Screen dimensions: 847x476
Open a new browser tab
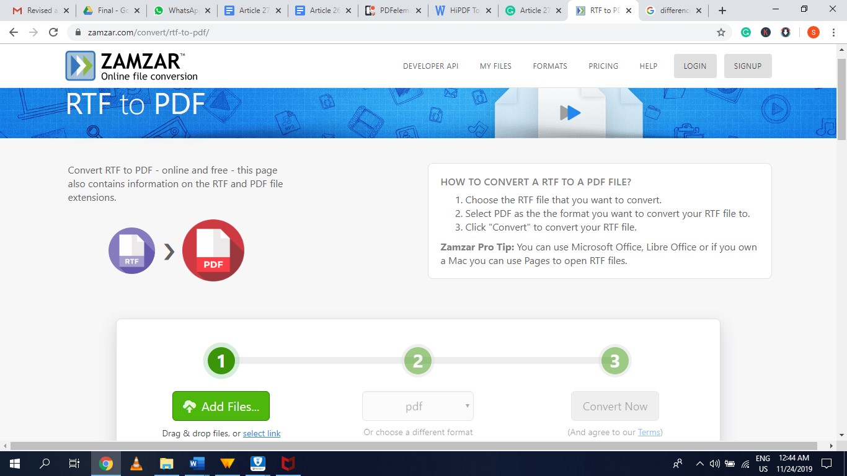722,11
